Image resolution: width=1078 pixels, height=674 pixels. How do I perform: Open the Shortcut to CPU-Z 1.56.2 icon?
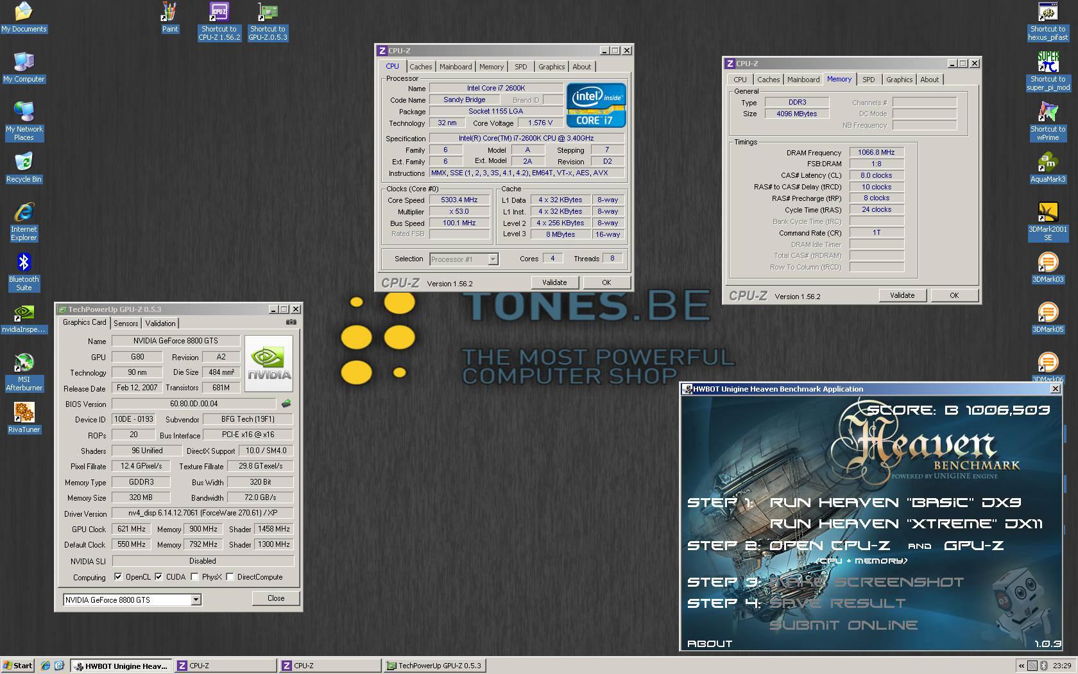[219, 21]
